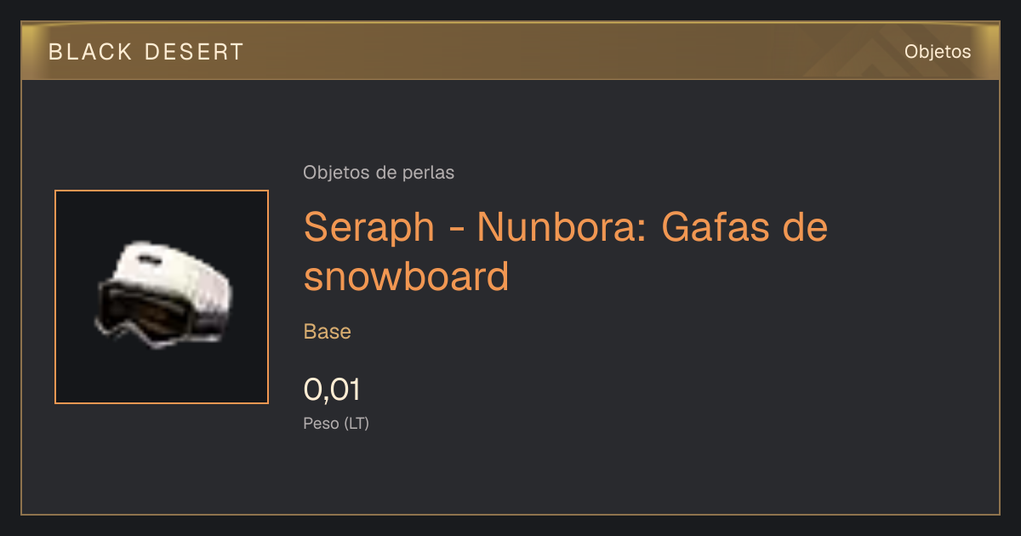Click the words Gafas de in the title

744,227
